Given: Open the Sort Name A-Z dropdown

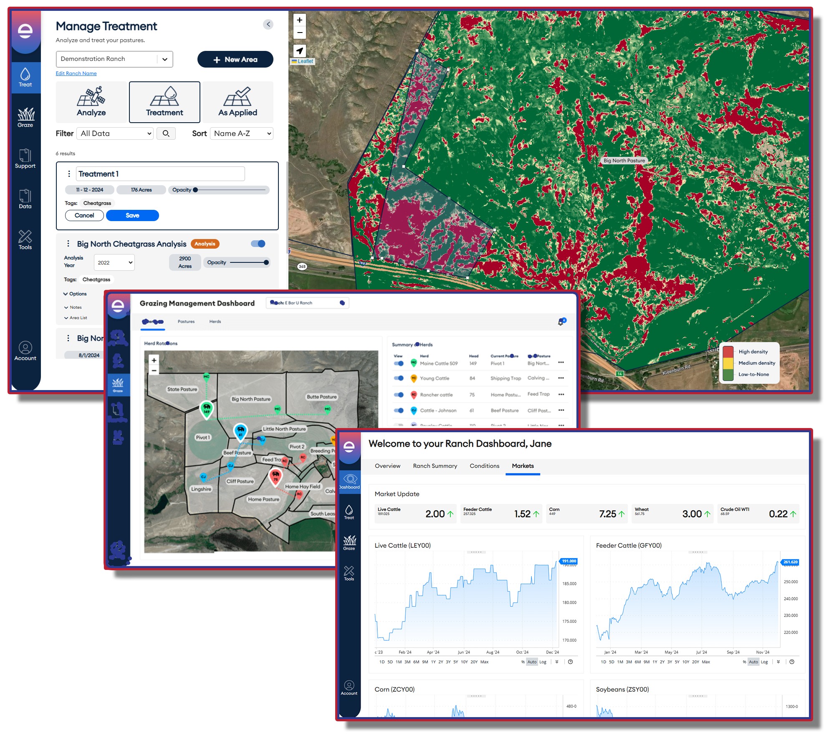Looking at the screenshot, I should pyautogui.click(x=242, y=133).
